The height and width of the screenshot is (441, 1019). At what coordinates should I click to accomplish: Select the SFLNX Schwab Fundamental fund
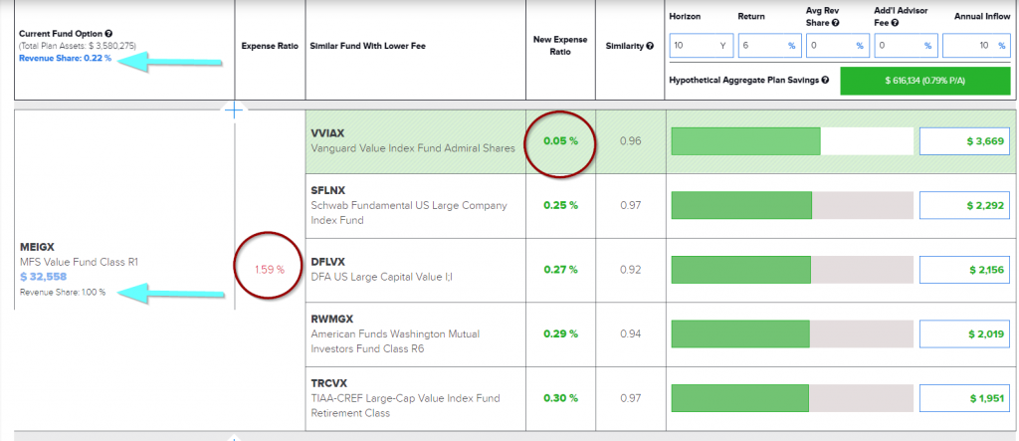pos(414,205)
